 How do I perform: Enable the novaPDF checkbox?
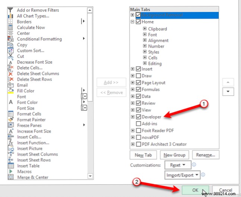(139, 137)
